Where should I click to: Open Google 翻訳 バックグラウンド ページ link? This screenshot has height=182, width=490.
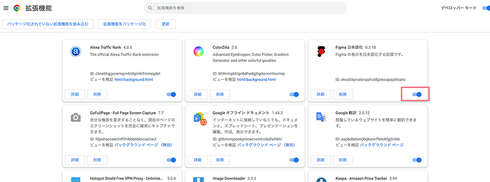coord(382,145)
